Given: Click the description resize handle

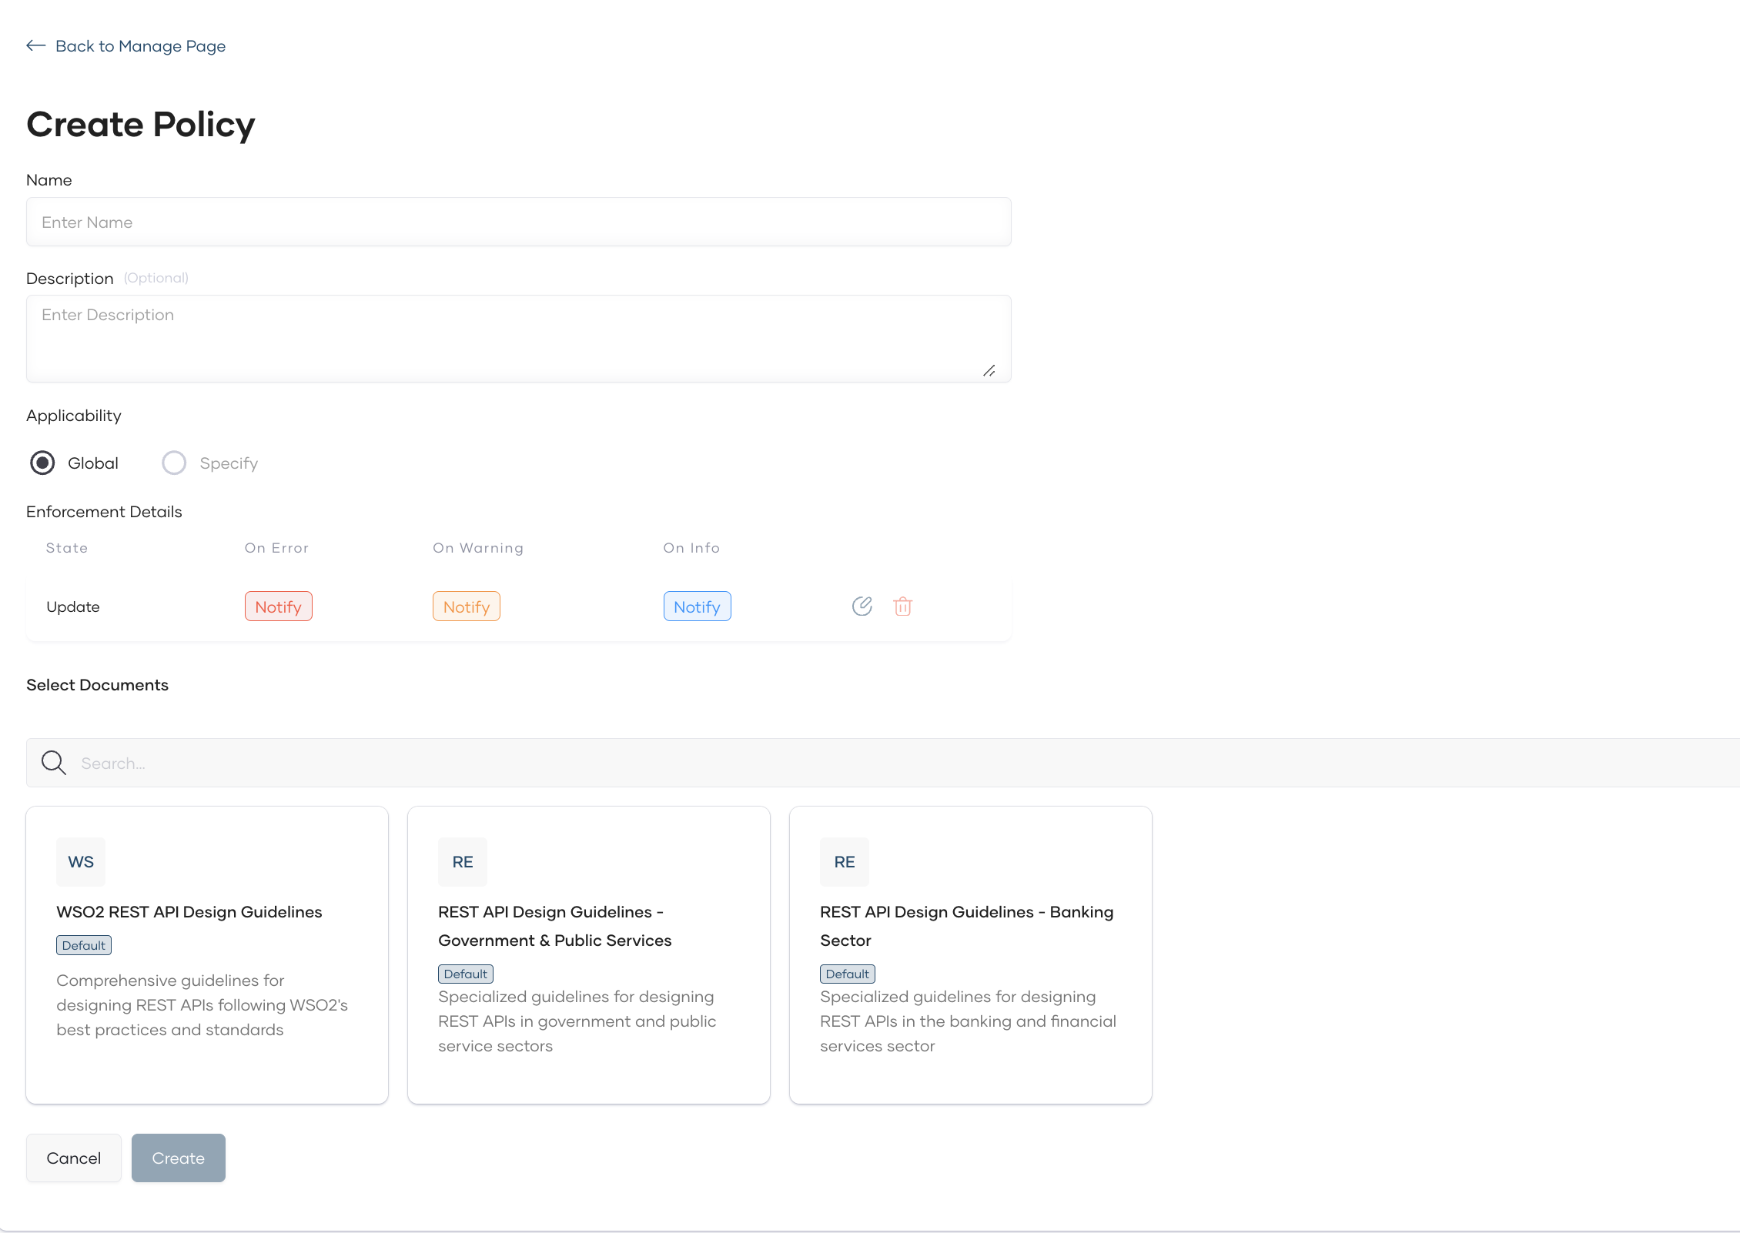Looking at the screenshot, I should tap(989, 371).
